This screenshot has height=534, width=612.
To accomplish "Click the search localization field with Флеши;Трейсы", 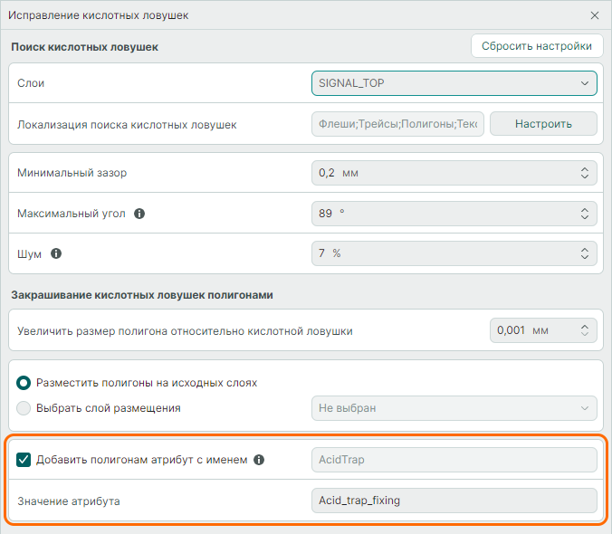I will click(x=397, y=124).
